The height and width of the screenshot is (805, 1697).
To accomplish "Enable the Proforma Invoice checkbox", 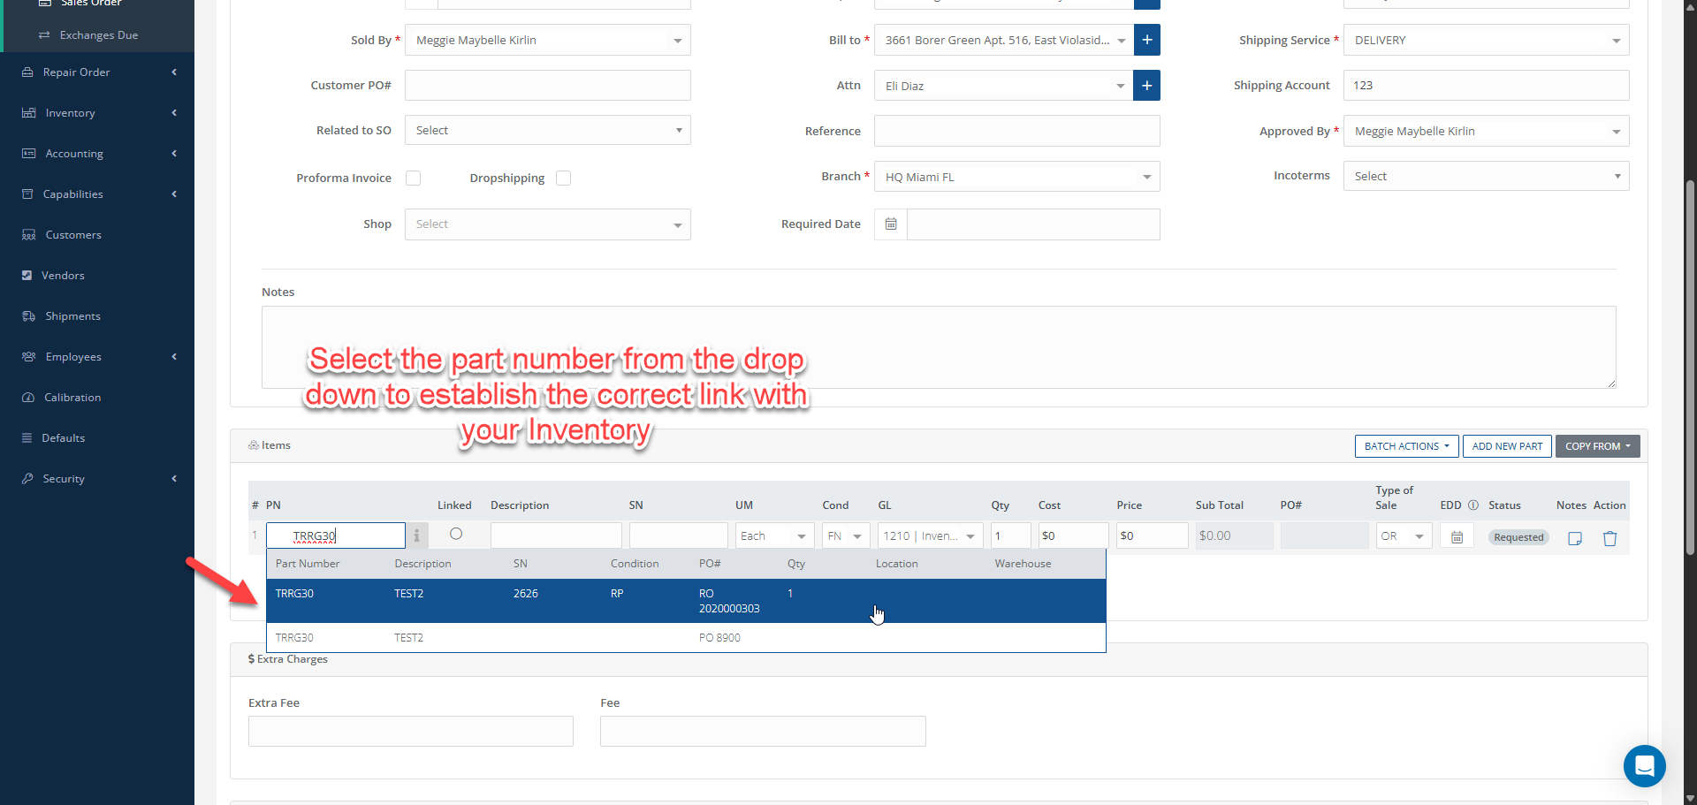I will 413,178.
